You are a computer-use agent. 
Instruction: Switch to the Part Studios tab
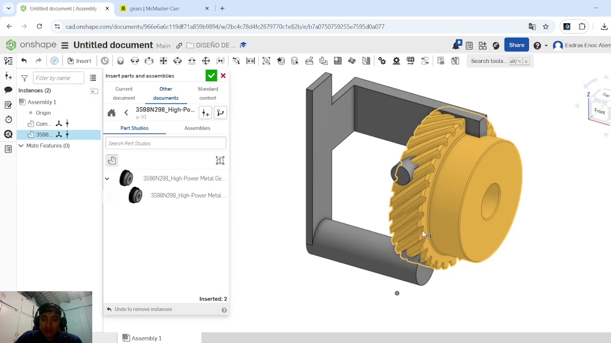[135, 128]
